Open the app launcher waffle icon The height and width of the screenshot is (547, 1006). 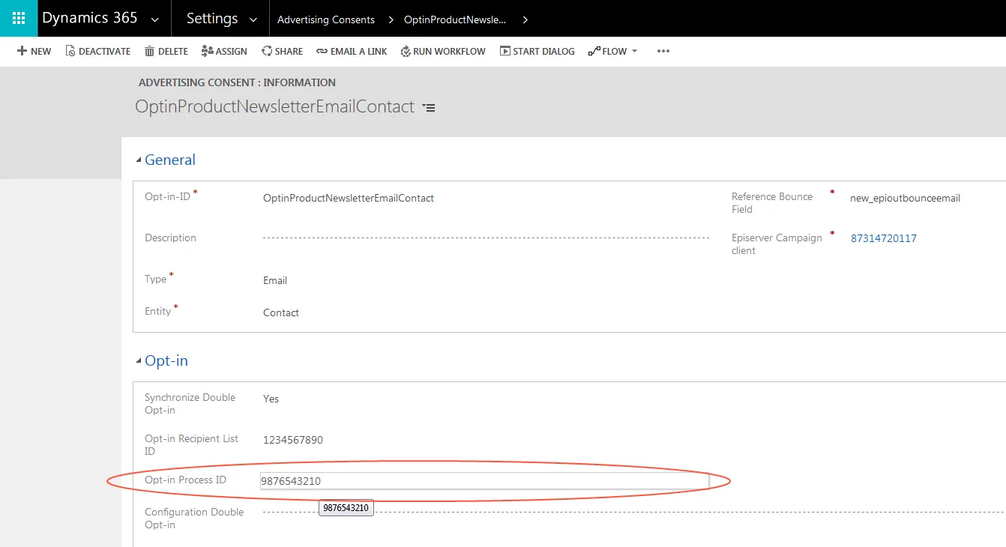19,18
